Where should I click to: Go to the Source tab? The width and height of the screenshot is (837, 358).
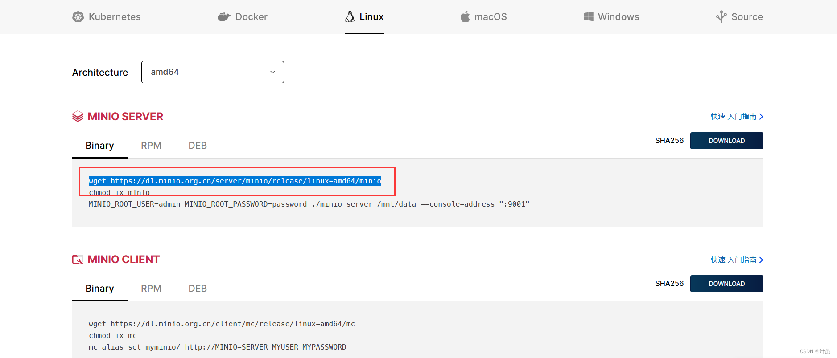[740, 17]
